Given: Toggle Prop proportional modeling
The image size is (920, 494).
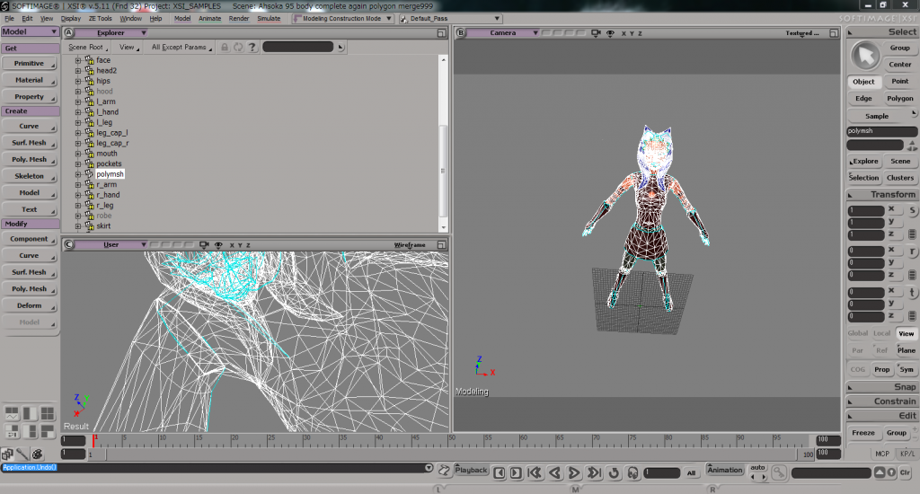Looking at the screenshot, I should point(882,369).
